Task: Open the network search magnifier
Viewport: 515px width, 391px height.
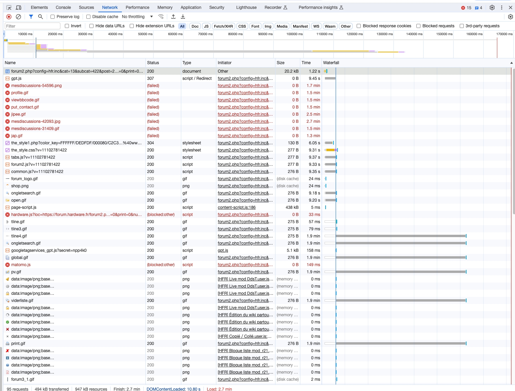Action: 41,17
